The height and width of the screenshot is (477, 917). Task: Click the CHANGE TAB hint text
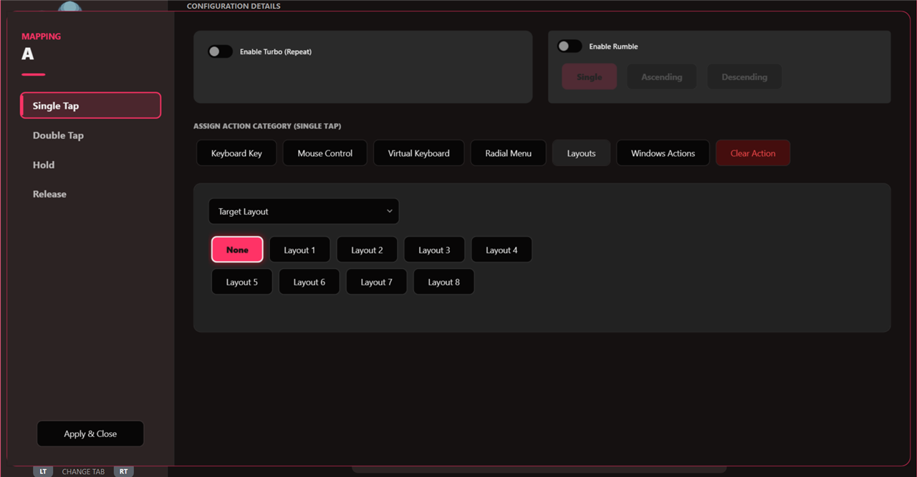click(x=83, y=471)
